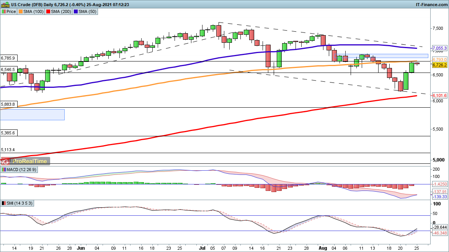Click the DEMO chart icon in title bar
Screen dimensions: 449x252
[5, 5]
